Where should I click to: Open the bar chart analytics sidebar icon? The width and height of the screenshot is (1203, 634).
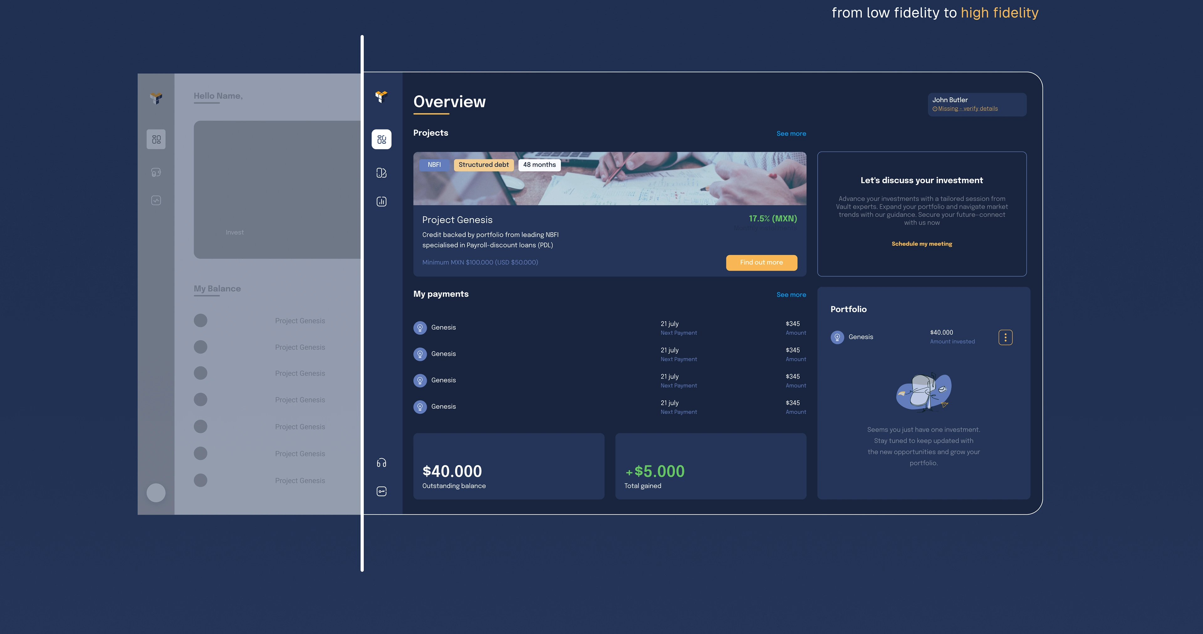[382, 202]
